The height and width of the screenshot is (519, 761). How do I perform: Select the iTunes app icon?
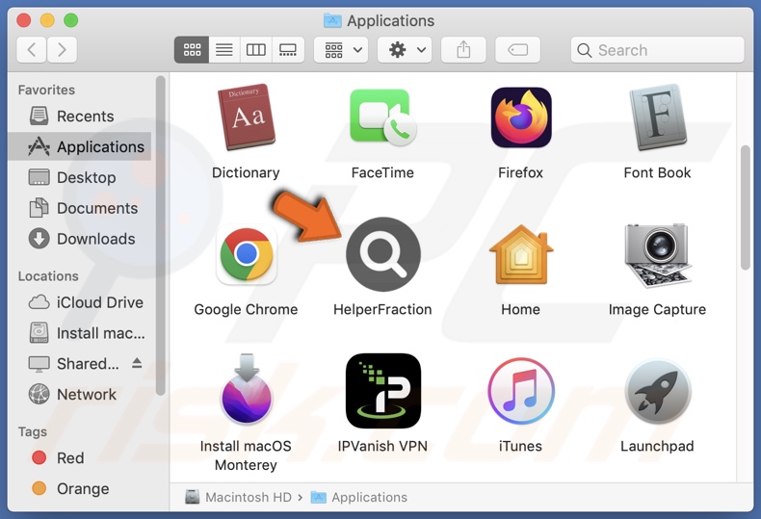click(521, 391)
